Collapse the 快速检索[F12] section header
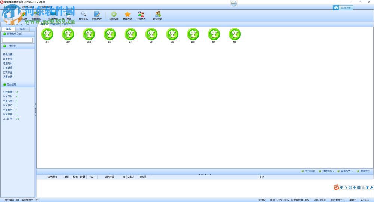 click(18, 34)
